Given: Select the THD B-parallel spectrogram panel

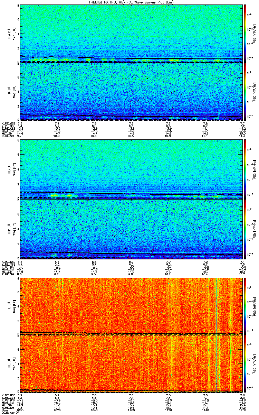Looking at the screenshot, I should click(x=132, y=228).
